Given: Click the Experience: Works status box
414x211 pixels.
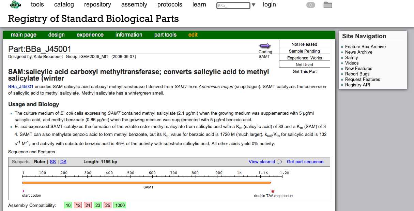Looking at the screenshot, I should (x=305, y=57).
